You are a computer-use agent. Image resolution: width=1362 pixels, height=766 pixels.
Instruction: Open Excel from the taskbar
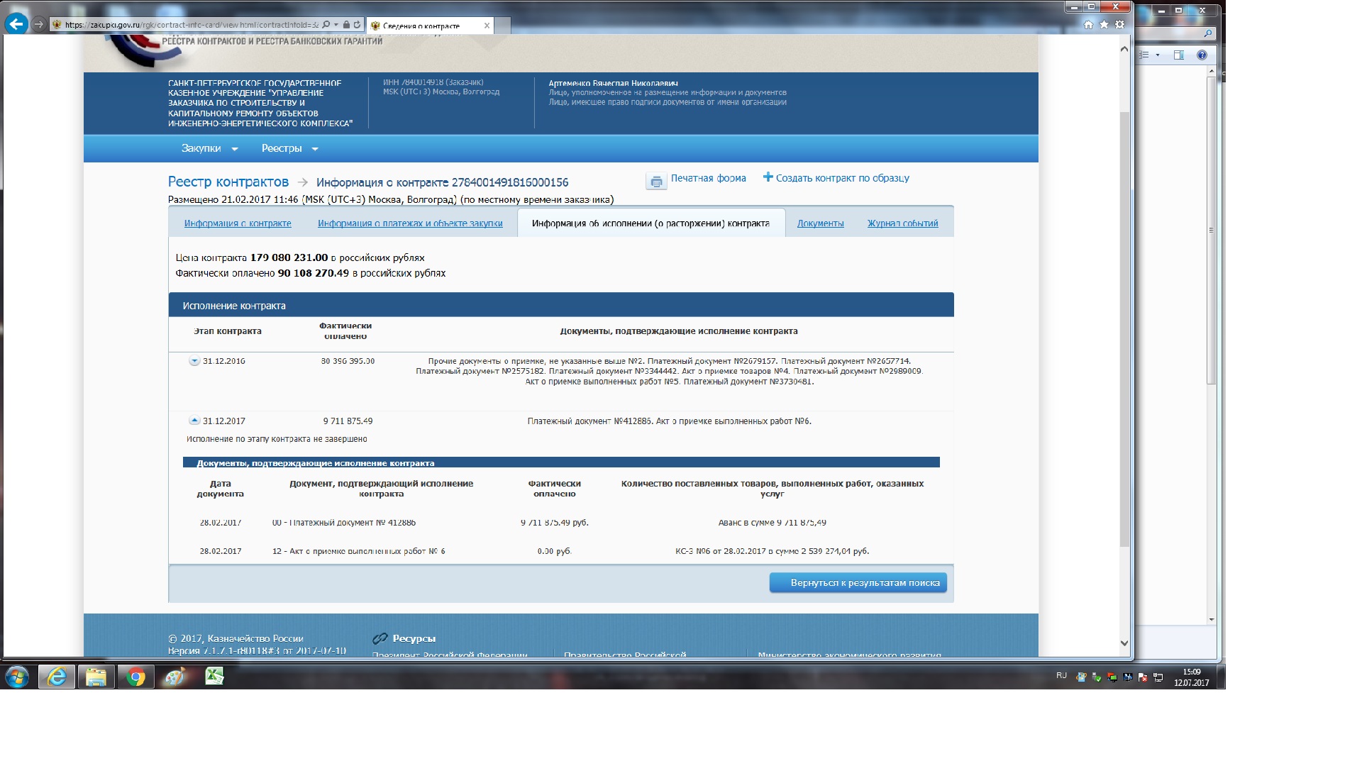click(215, 677)
